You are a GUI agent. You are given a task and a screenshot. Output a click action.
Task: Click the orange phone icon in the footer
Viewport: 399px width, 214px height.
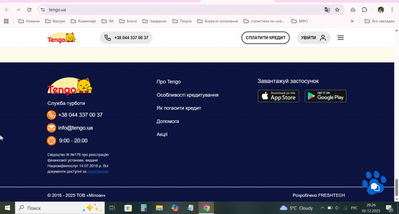(x=51, y=115)
